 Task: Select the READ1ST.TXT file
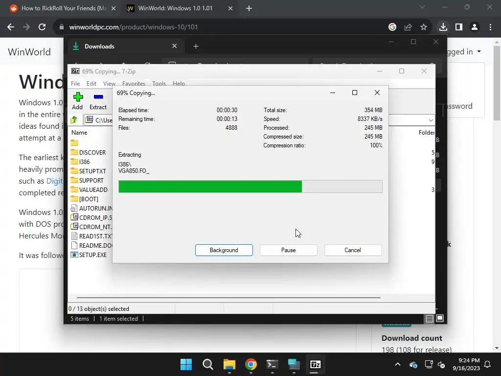(x=91, y=236)
